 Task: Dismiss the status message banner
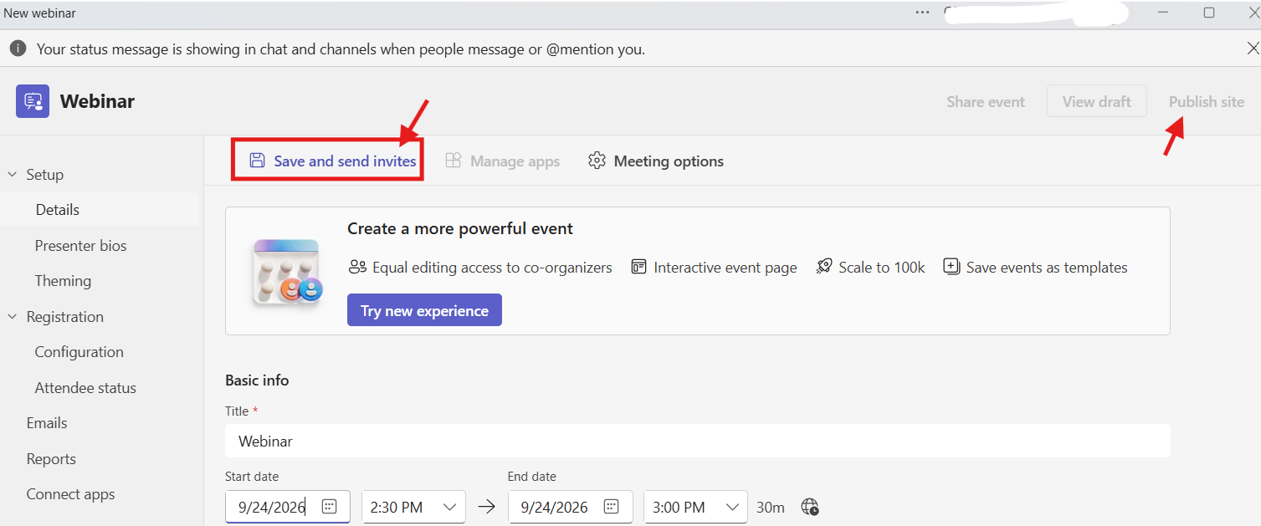pyautogui.click(x=1253, y=49)
